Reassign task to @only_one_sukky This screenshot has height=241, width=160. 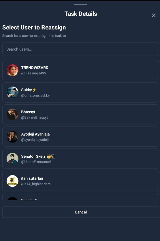tap(80, 92)
